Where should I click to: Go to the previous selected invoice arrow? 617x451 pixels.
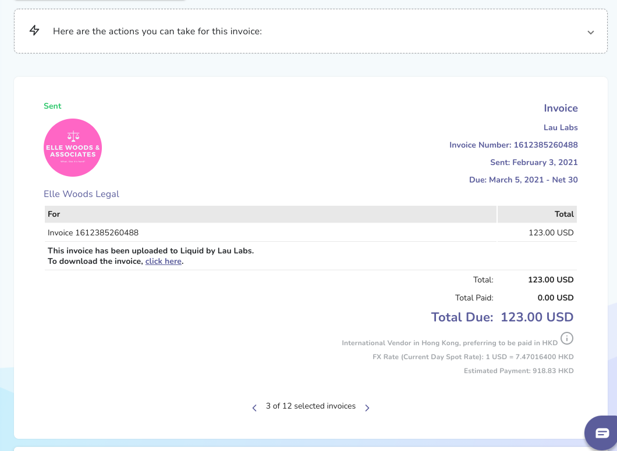(x=254, y=408)
